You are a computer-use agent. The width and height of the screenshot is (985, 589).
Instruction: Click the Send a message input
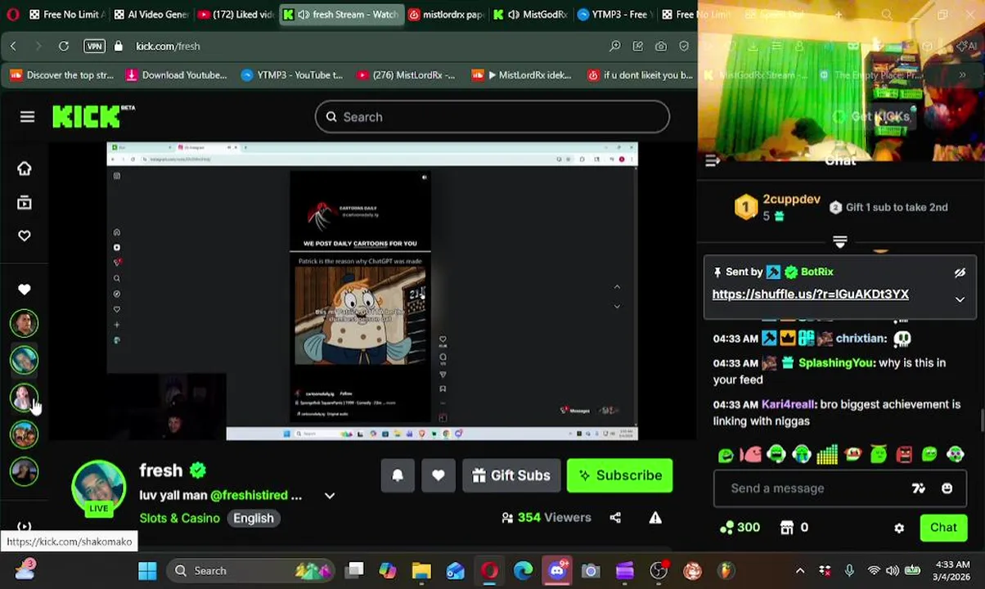[818, 488]
